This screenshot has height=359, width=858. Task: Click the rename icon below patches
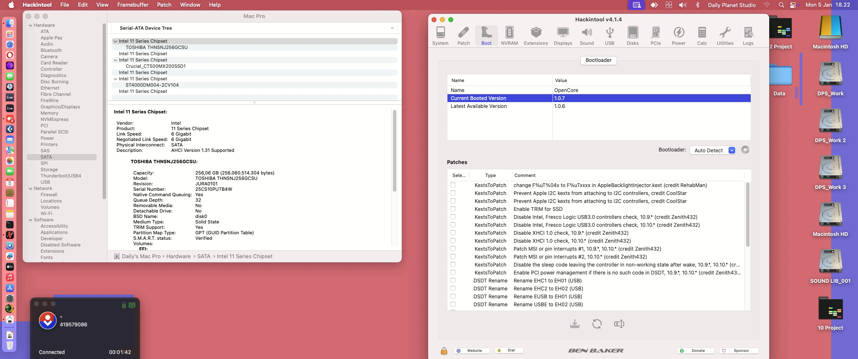(619, 324)
